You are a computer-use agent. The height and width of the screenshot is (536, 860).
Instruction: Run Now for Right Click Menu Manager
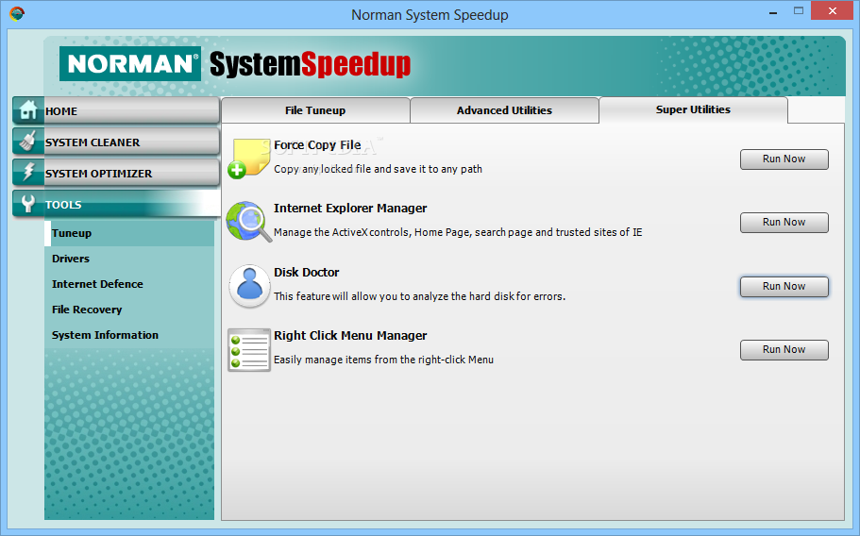(784, 350)
